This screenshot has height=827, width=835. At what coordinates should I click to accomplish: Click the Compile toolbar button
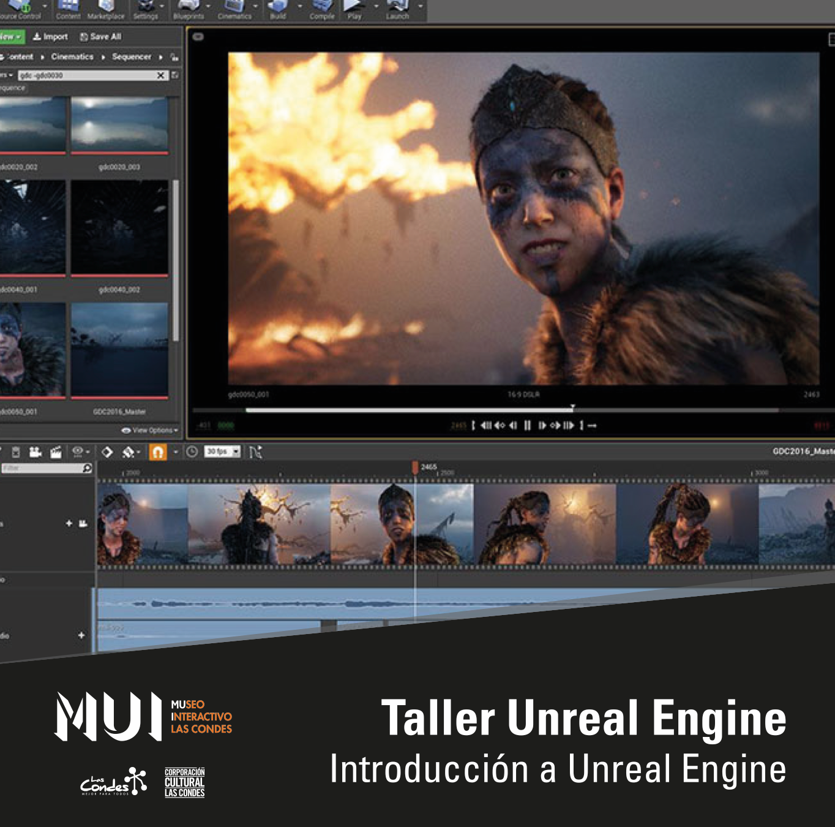pos(322,10)
